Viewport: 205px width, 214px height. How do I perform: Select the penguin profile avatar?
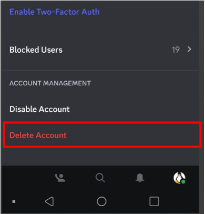(179, 178)
